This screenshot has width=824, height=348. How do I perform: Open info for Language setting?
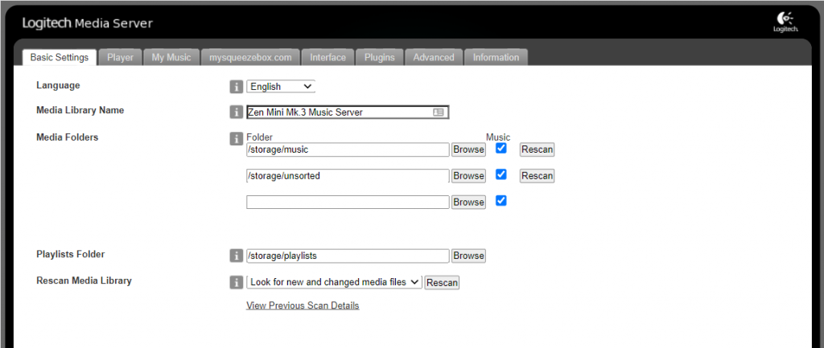coord(237,87)
